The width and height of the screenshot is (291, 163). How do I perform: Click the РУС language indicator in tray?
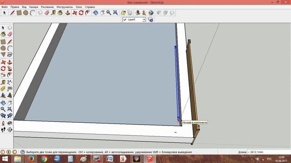[269, 159]
